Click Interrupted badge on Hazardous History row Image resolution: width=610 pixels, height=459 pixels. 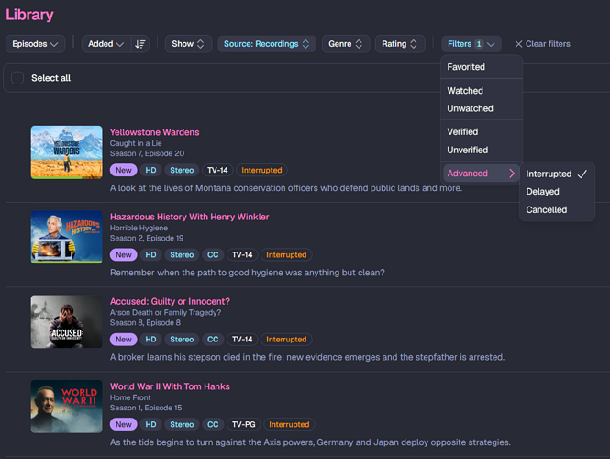point(286,255)
